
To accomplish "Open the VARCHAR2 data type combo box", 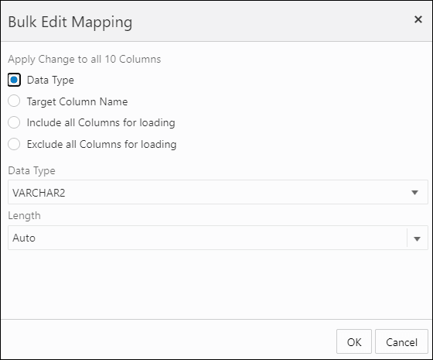I will tap(218, 192).
